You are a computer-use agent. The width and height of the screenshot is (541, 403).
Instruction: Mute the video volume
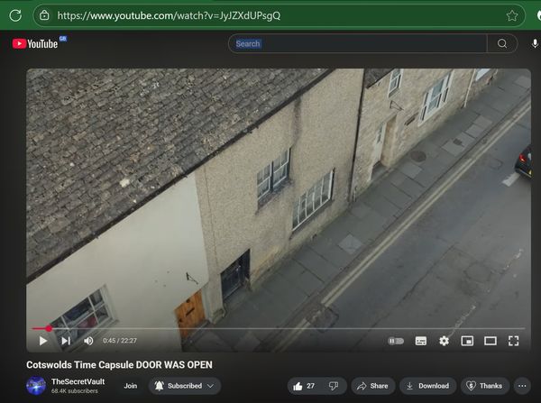point(88,341)
